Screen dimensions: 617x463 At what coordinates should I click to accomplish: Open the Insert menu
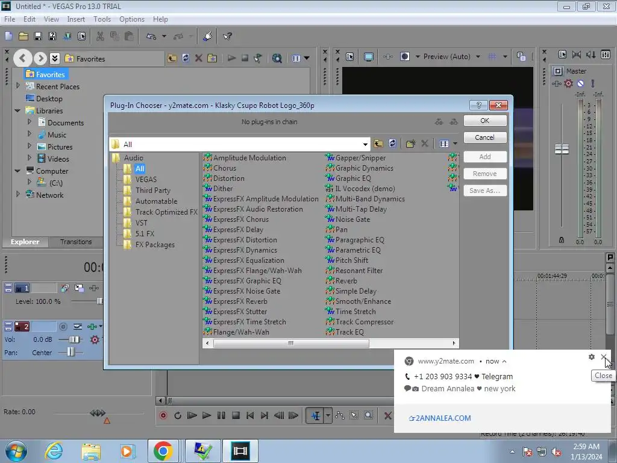76,19
